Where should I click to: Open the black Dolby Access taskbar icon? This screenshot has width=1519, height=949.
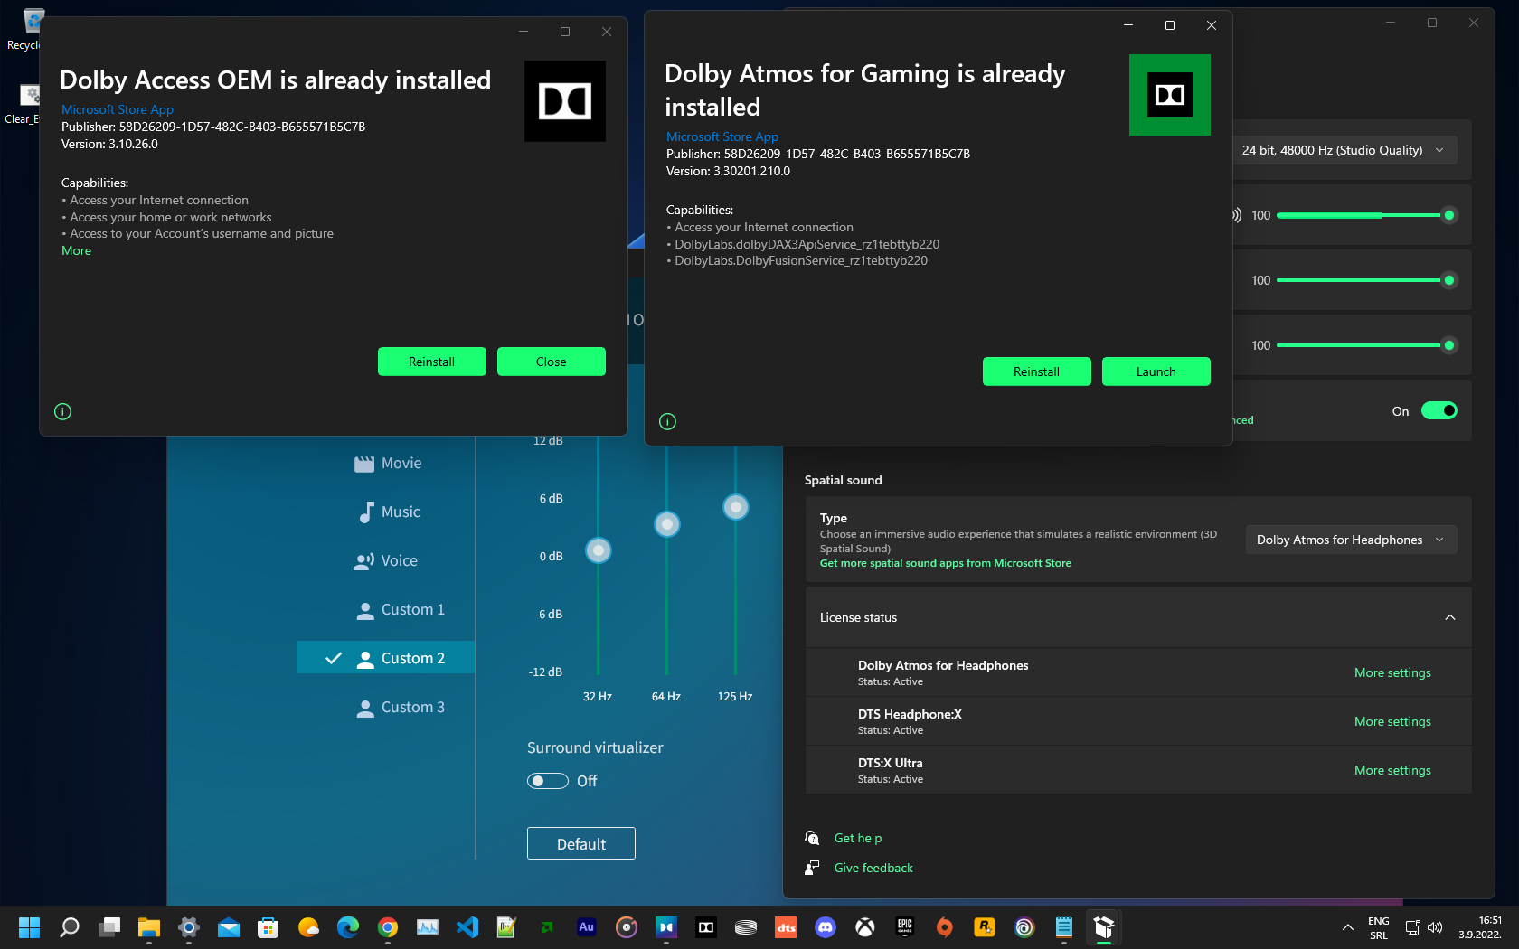point(706,927)
